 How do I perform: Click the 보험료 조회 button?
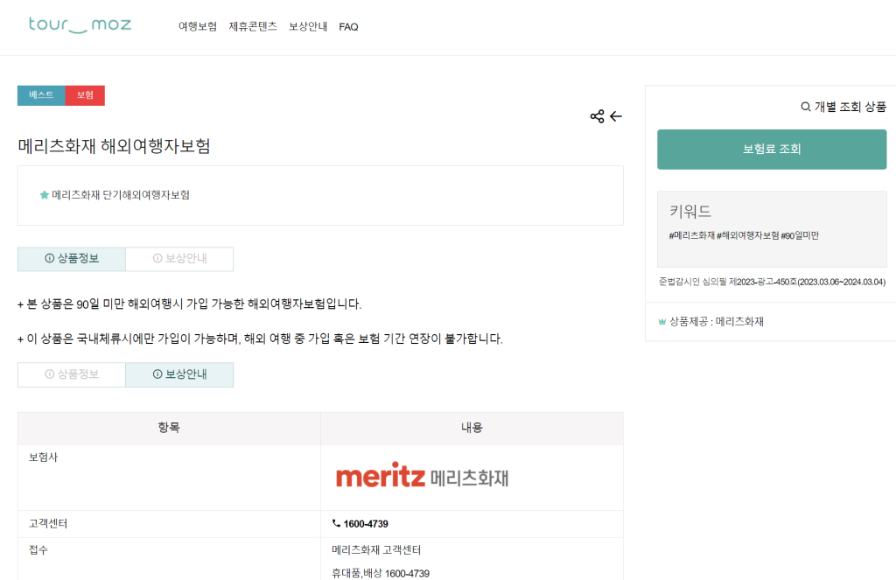772,149
